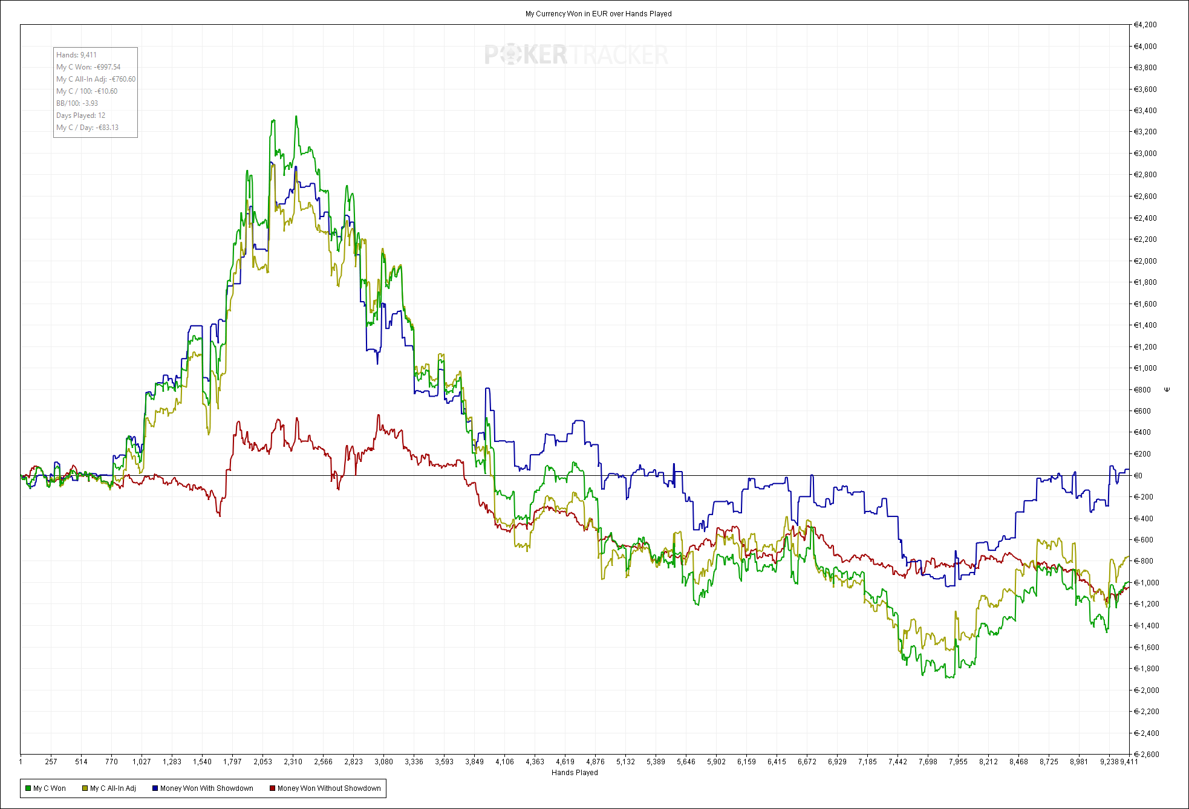Click the €4,200 y-axis label
Image resolution: width=1189 pixels, height=809 pixels.
[x=1145, y=25]
